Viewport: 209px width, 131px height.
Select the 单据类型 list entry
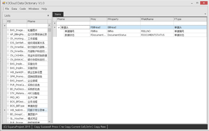[x=37, y=106]
